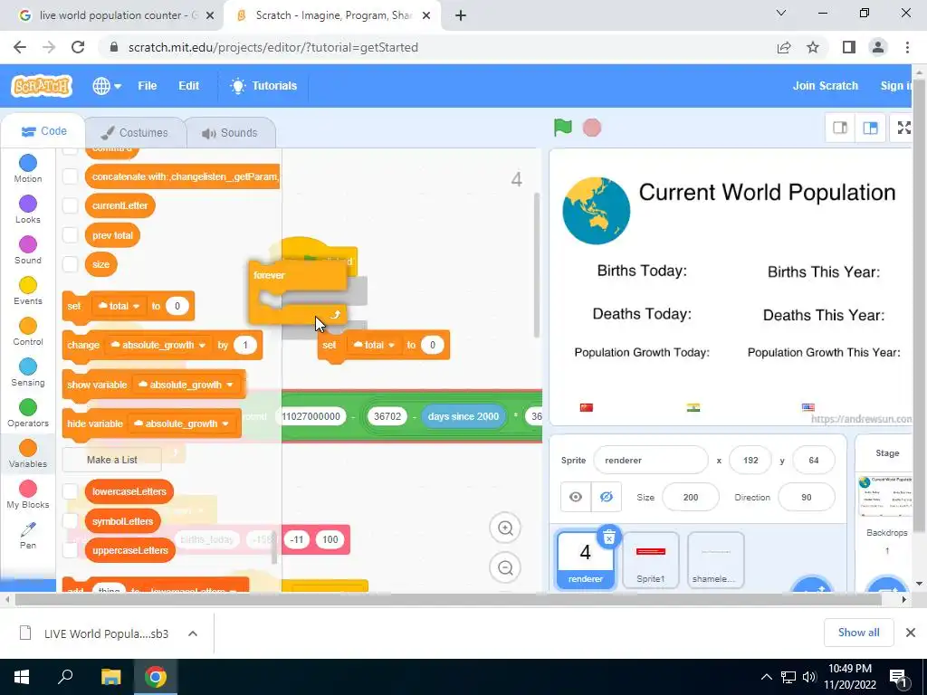Switch to large stage layout
927x695 pixels.
click(870, 128)
